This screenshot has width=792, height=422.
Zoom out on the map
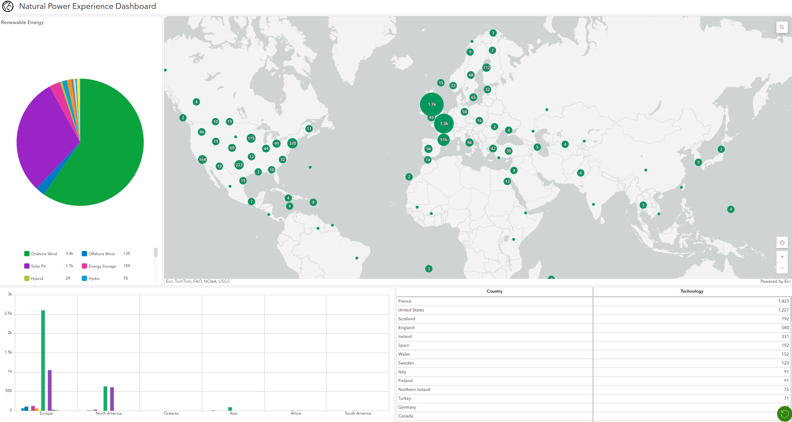click(x=782, y=268)
